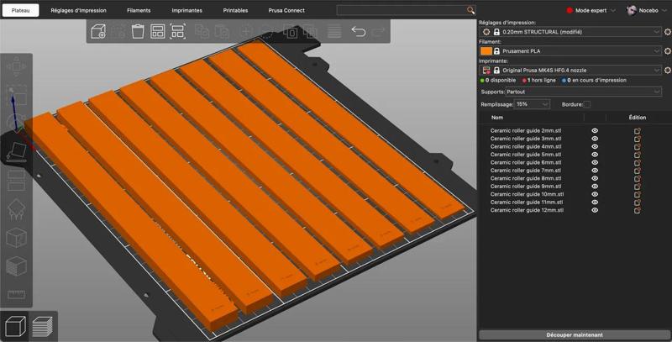Click the orange filament color swatch

[x=486, y=51]
